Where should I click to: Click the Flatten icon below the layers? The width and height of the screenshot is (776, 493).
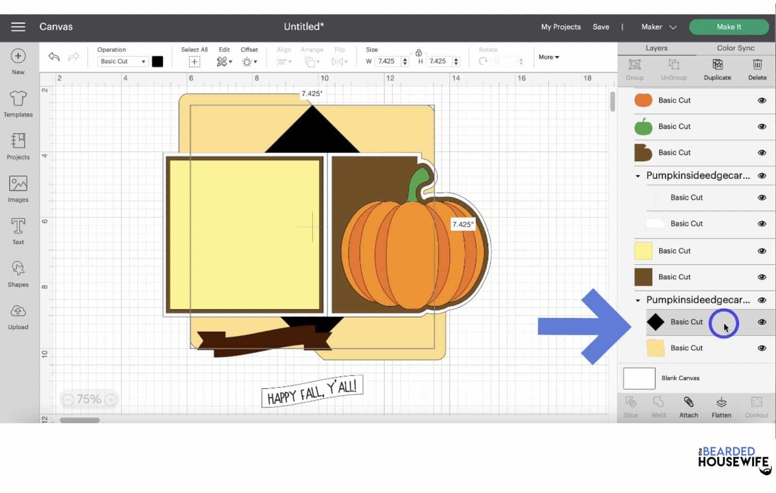[x=721, y=407]
